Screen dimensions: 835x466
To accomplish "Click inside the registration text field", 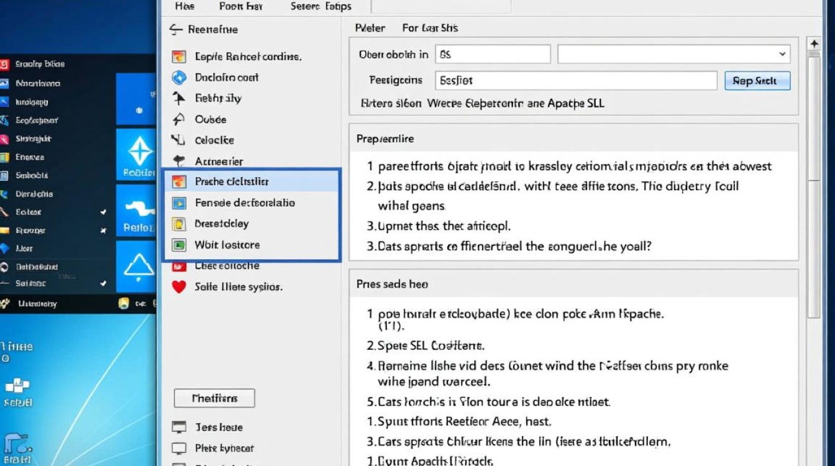I will [x=575, y=80].
